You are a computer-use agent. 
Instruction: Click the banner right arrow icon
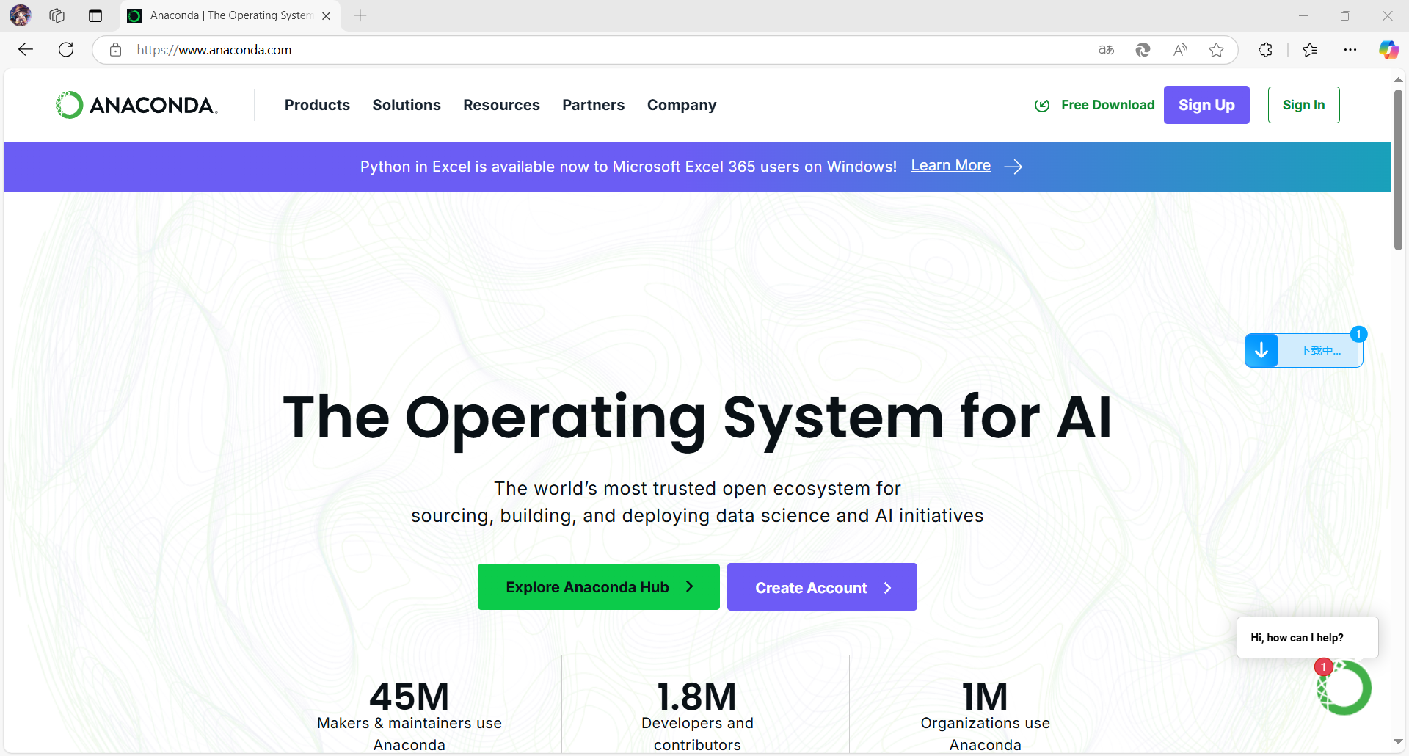1013,167
